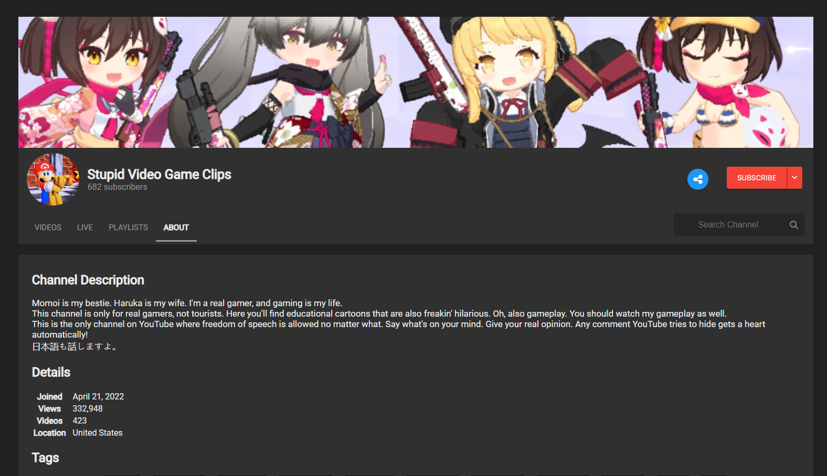Go to the Playlists tab

click(x=128, y=228)
